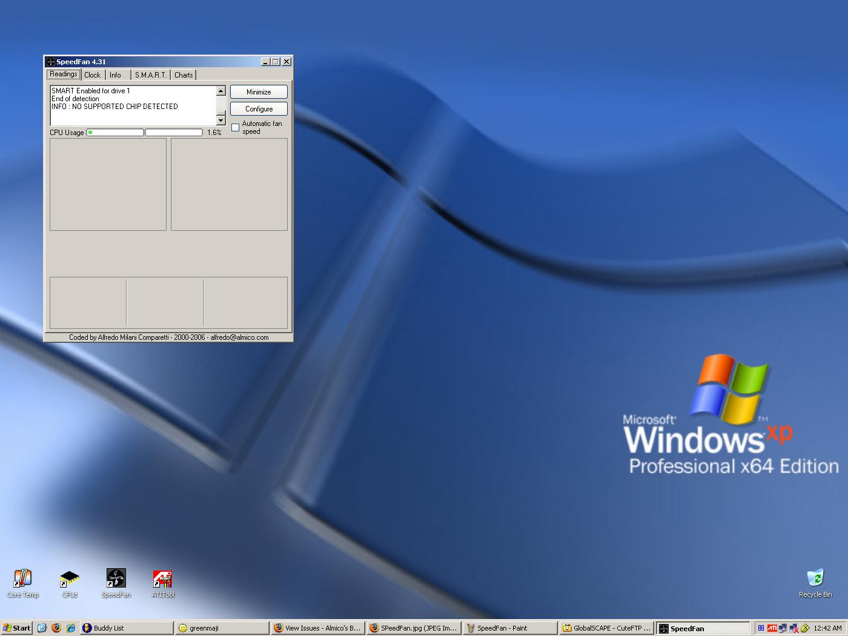Click the log scroll down arrow
Viewport: 848px width, 636px height.
[x=221, y=121]
